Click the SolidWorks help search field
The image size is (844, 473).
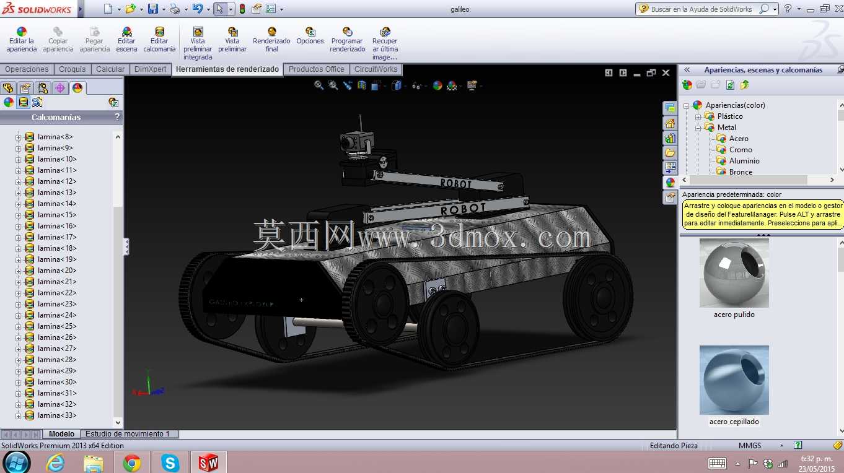pos(703,9)
